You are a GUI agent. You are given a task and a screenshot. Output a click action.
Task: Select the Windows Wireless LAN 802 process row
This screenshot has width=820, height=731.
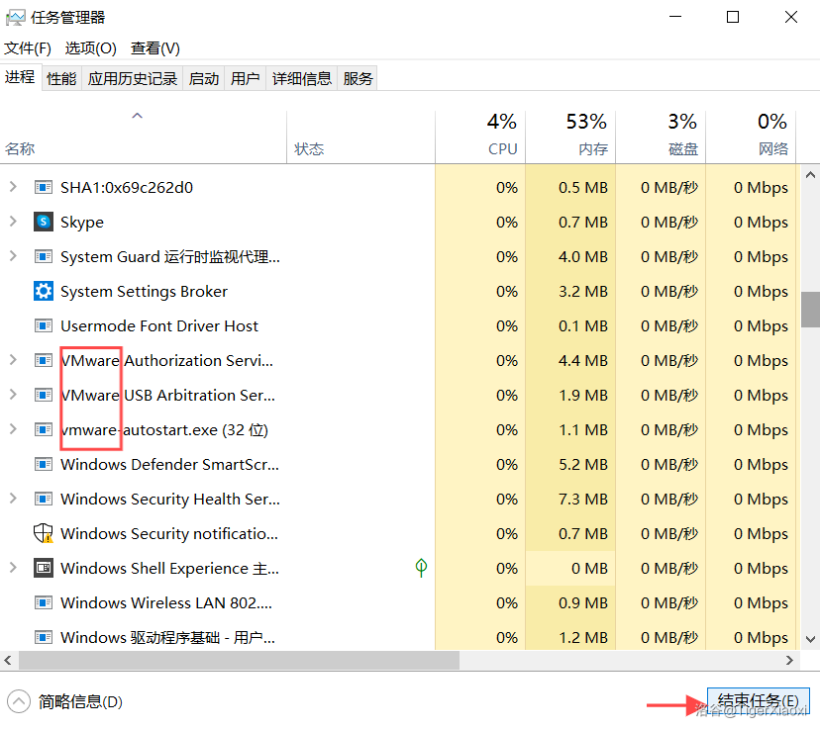click(166, 602)
